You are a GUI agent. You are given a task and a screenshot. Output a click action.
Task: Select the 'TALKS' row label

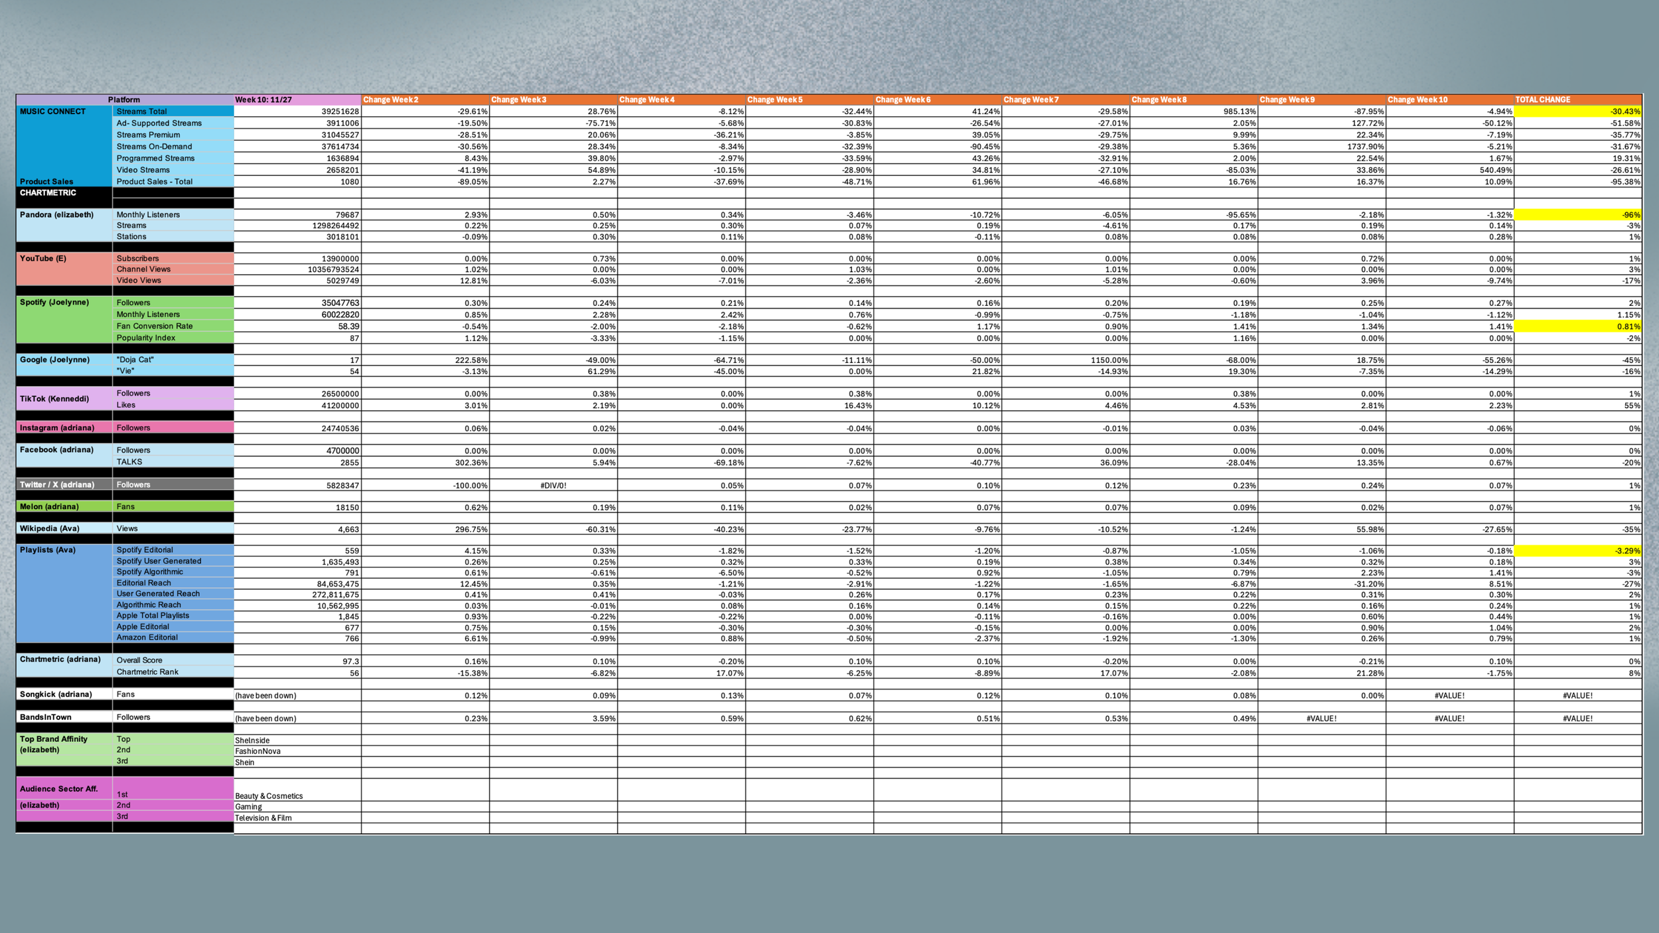click(x=173, y=463)
